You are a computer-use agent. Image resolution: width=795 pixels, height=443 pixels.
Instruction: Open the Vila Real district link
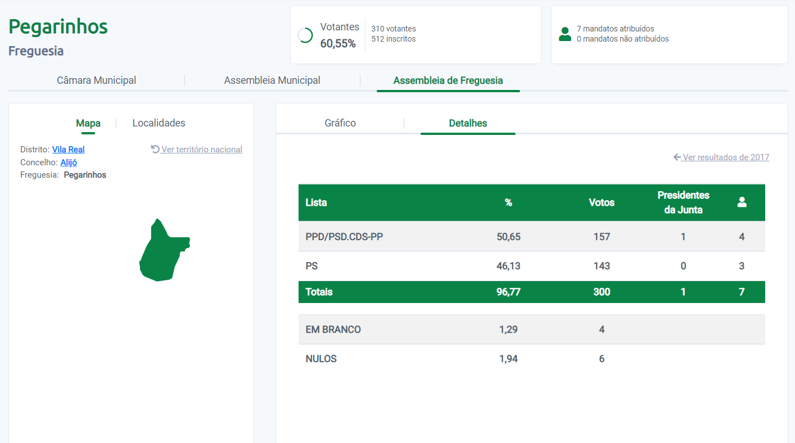point(68,150)
